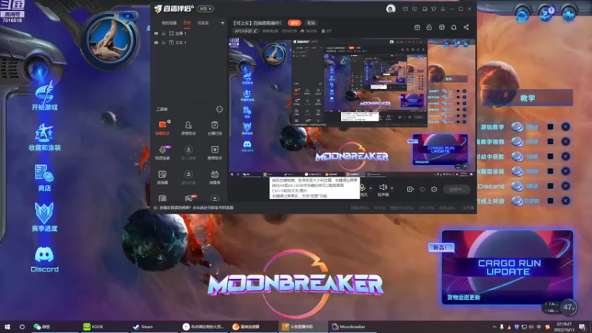The image size is (592, 333).
Task: Click the 教学 panel header
Action: tap(528, 98)
